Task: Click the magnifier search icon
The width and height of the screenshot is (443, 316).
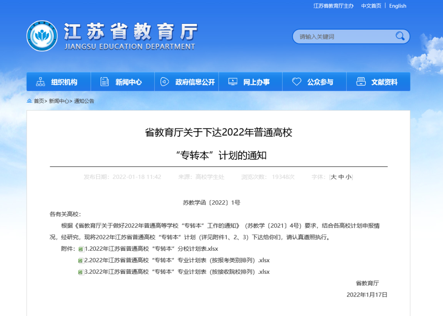Action: (x=400, y=37)
